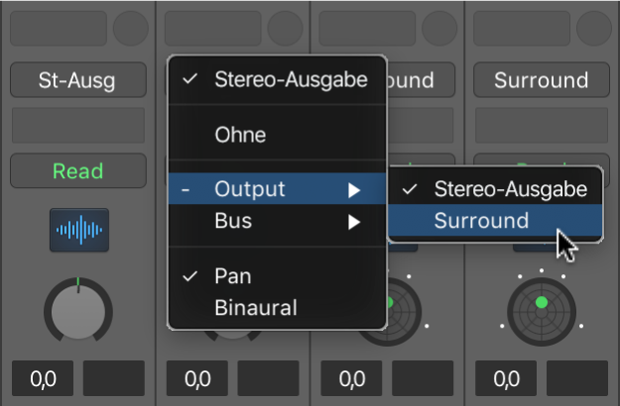620x406 pixels.
Task: Click the blue audio waveform track icon
Action: click(x=79, y=230)
